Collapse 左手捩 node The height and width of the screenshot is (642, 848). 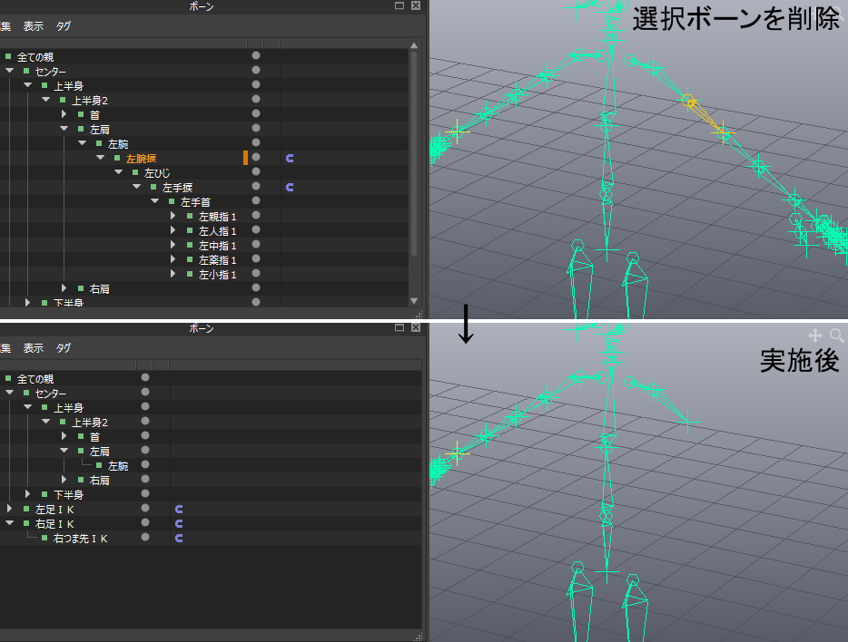pyautogui.click(x=137, y=187)
